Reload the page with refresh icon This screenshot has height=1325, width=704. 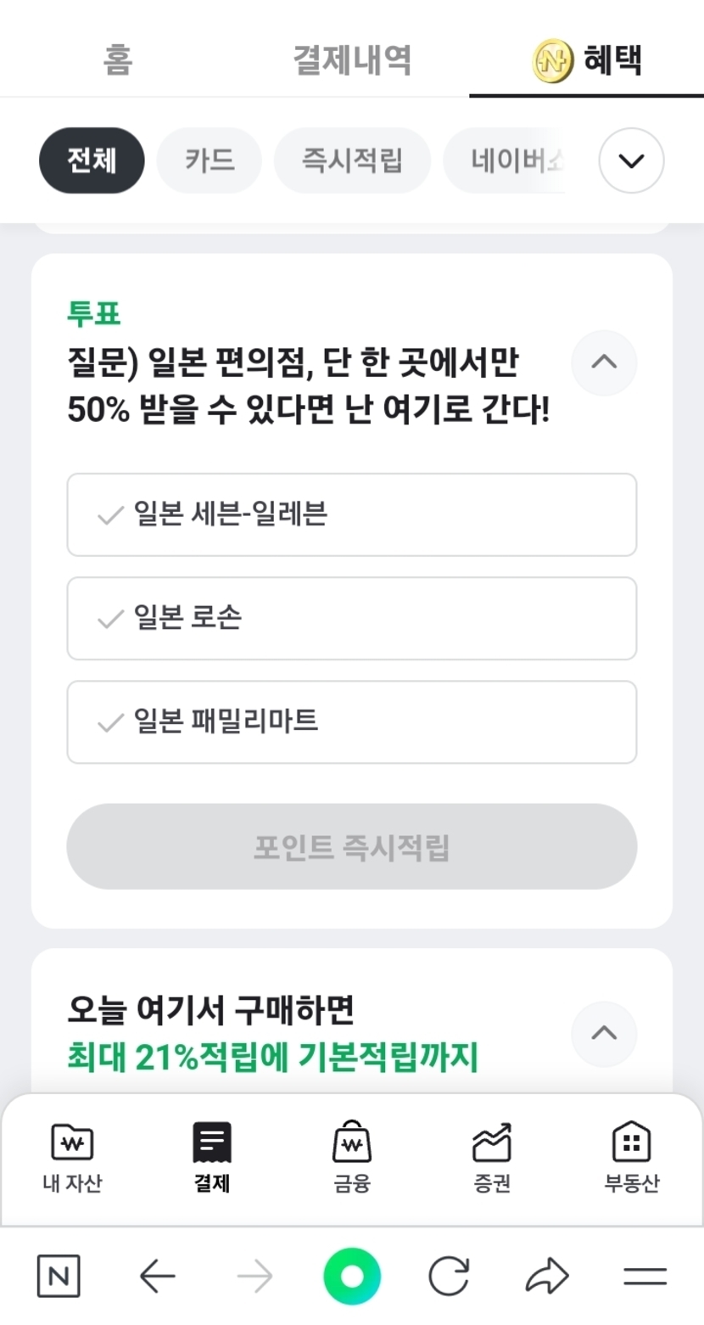coord(449,1276)
